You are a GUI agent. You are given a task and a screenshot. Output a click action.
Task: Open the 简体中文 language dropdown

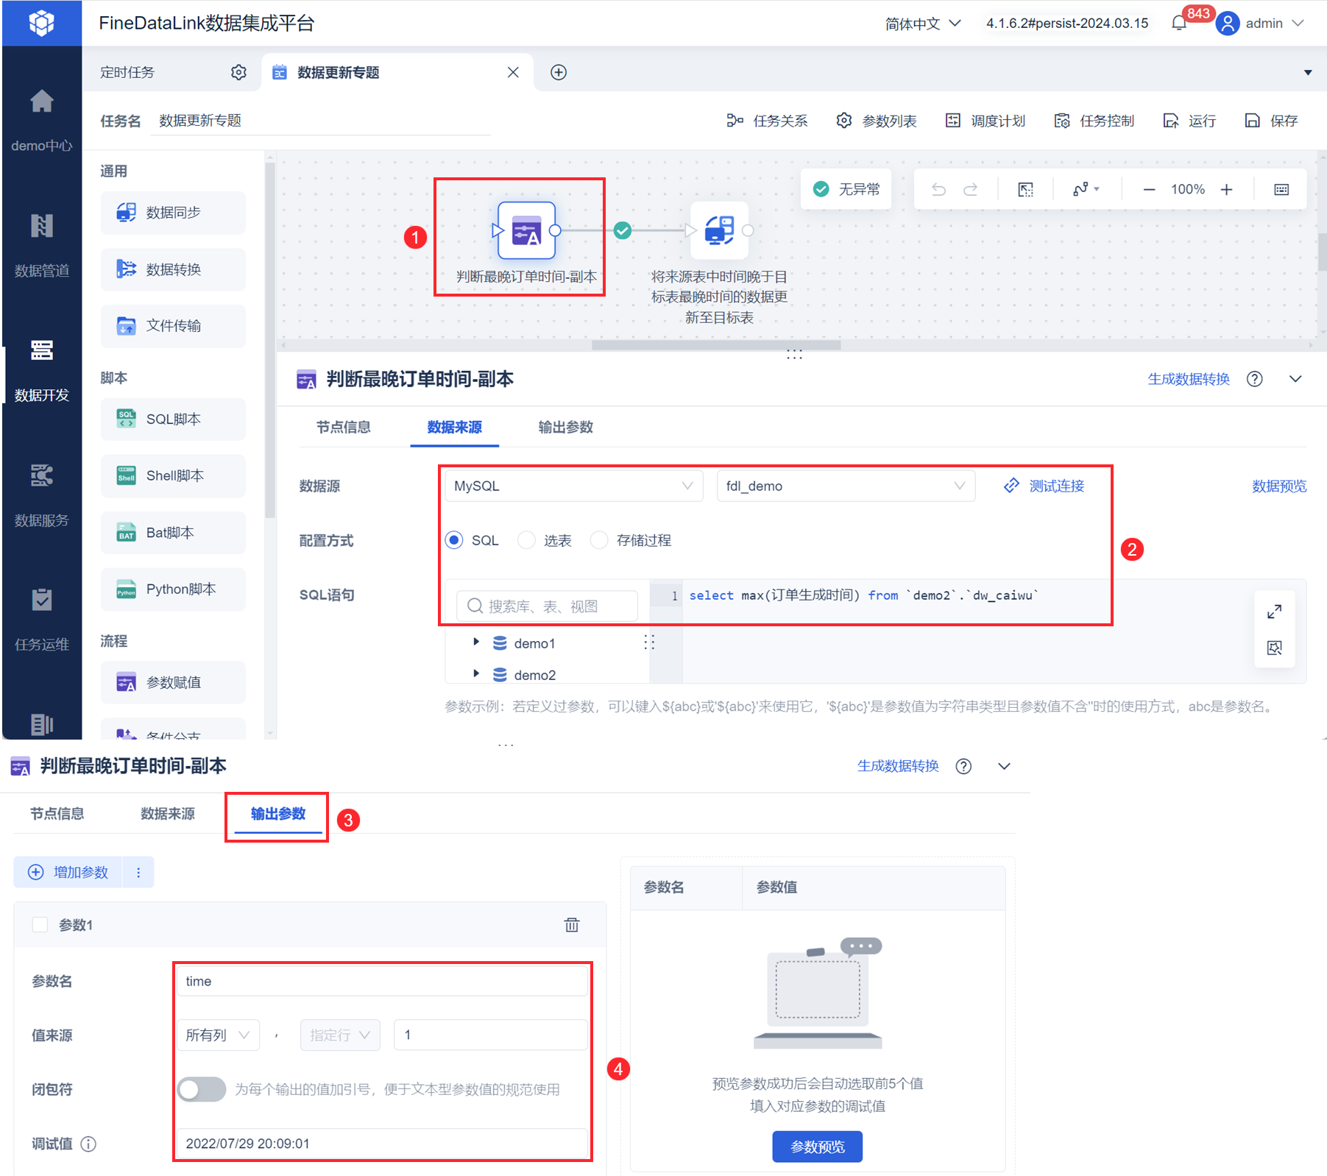[x=923, y=24]
